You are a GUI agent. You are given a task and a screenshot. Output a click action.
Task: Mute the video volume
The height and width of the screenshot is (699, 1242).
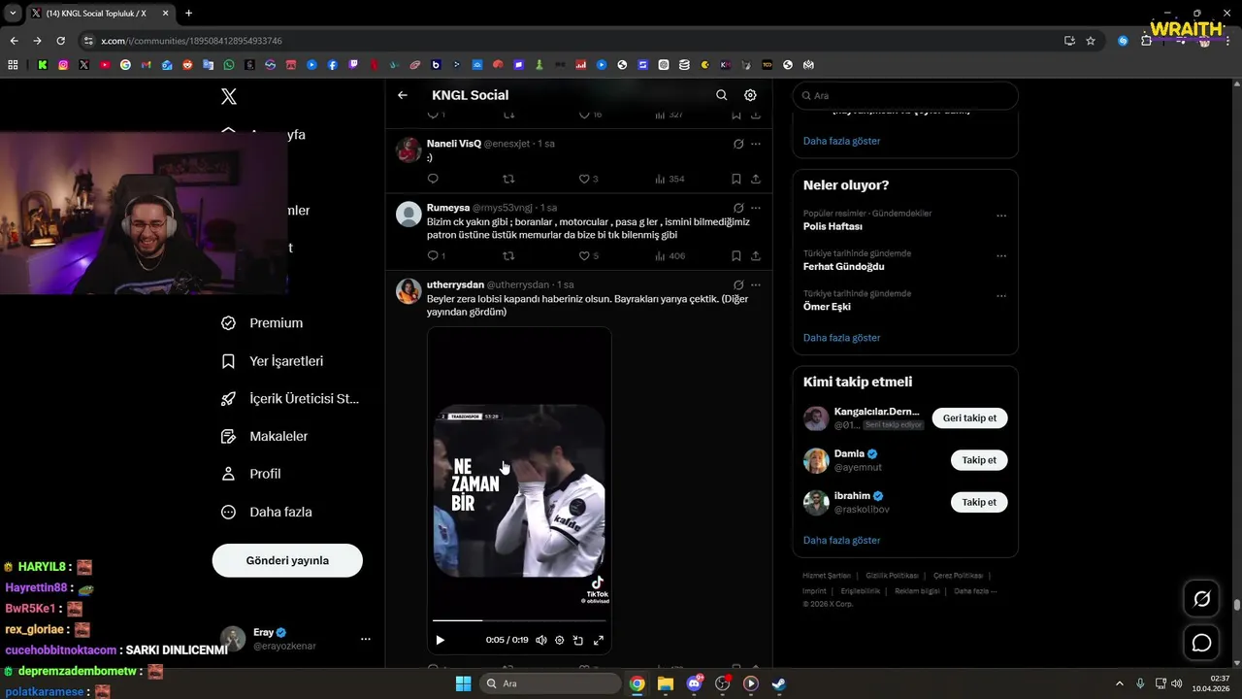(541, 640)
